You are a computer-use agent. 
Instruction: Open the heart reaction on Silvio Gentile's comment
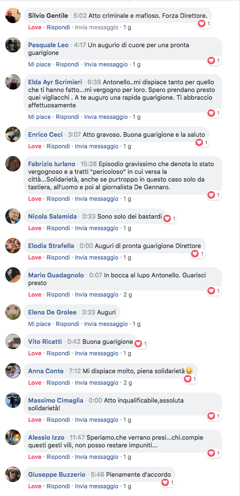pyautogui.click(x=204, y=24)
